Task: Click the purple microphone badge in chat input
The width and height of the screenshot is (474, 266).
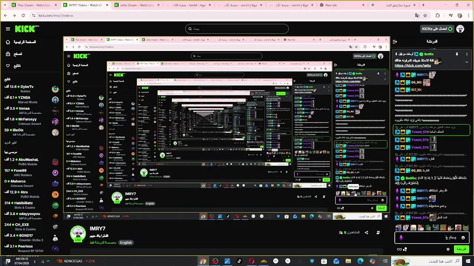Action: point(401,238)
